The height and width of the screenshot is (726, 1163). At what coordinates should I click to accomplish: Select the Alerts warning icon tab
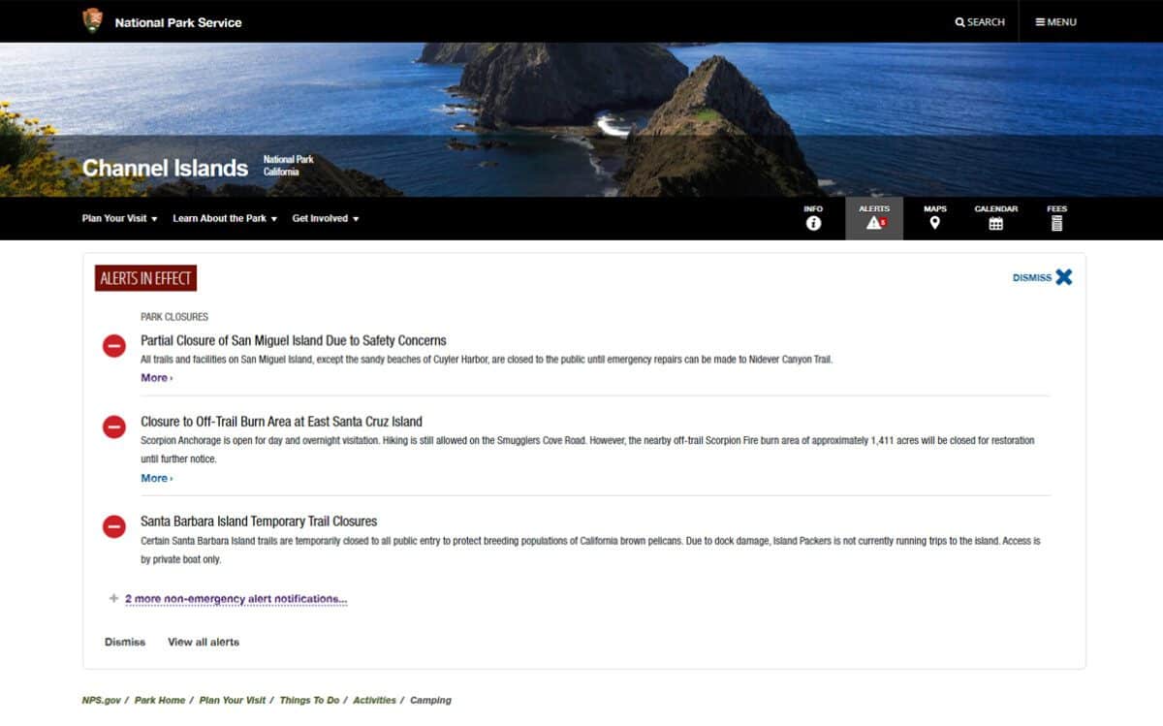874,218
